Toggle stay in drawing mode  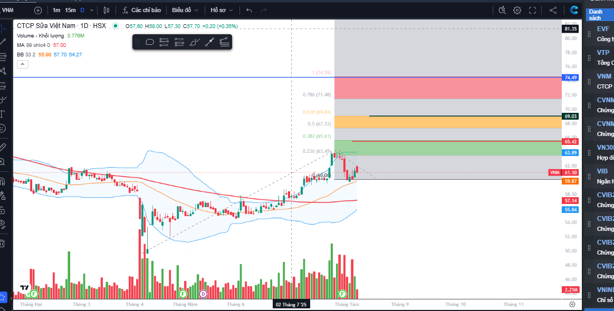(2, 195)
